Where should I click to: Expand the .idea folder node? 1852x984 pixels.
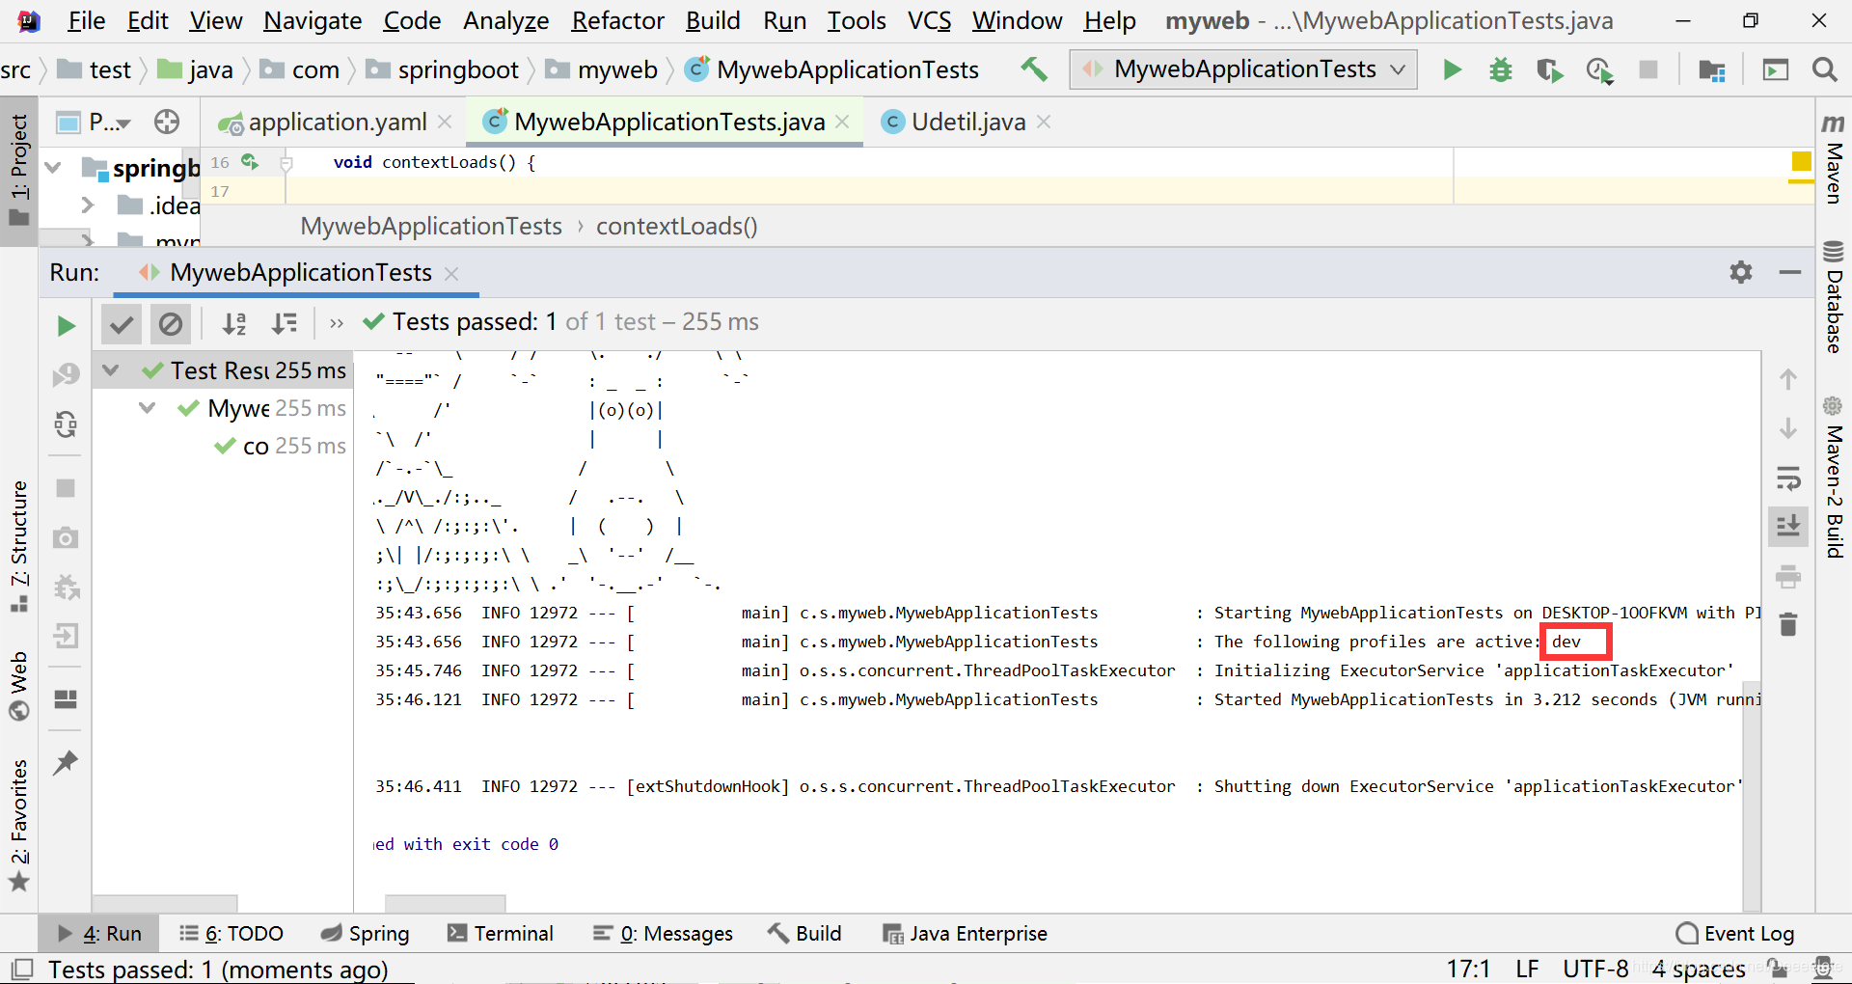(88, 205)
